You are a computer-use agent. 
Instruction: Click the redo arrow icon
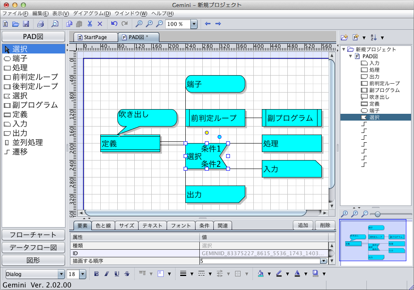tap(125, 24)
